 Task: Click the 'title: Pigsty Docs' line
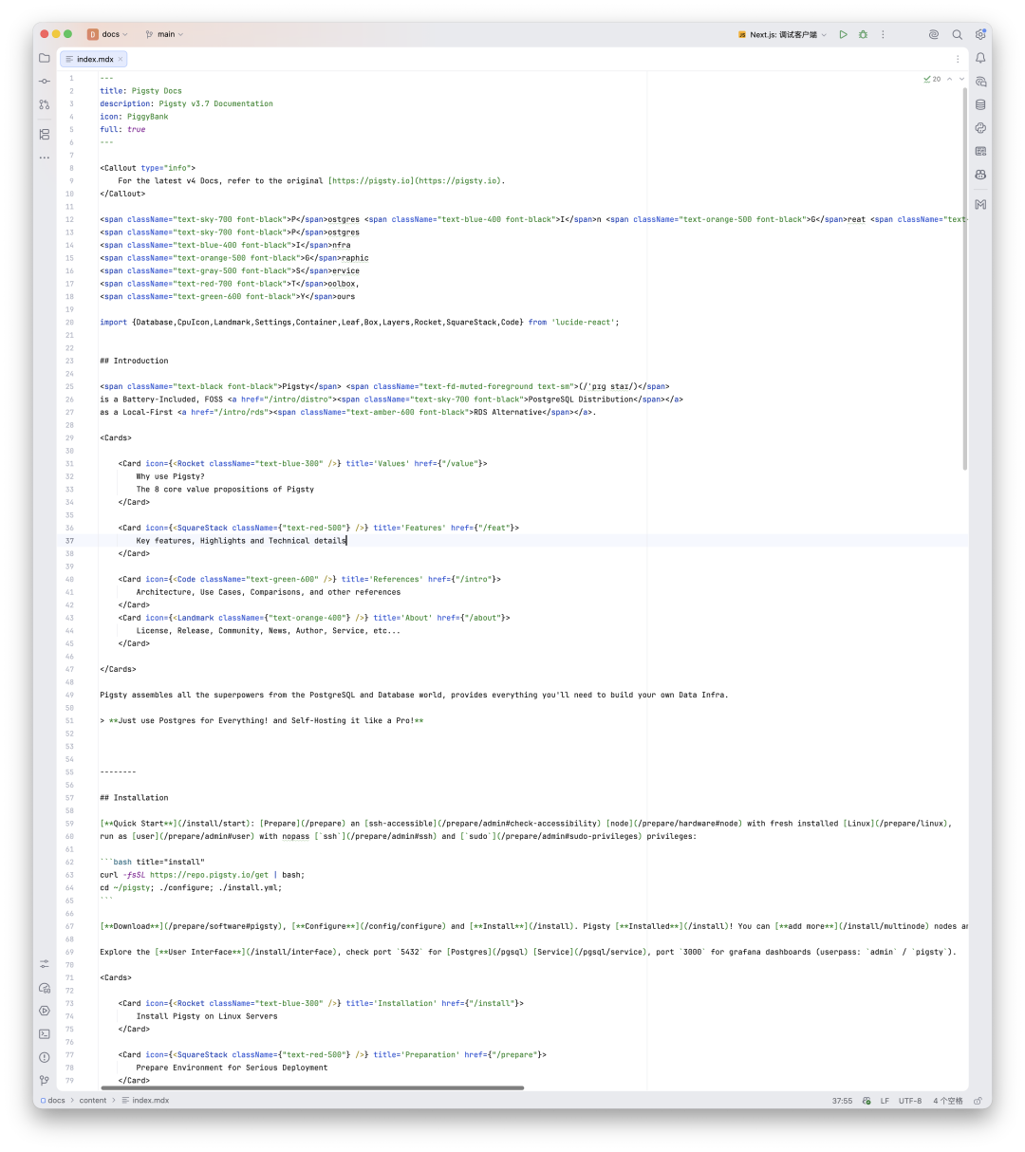coord(140,91)
